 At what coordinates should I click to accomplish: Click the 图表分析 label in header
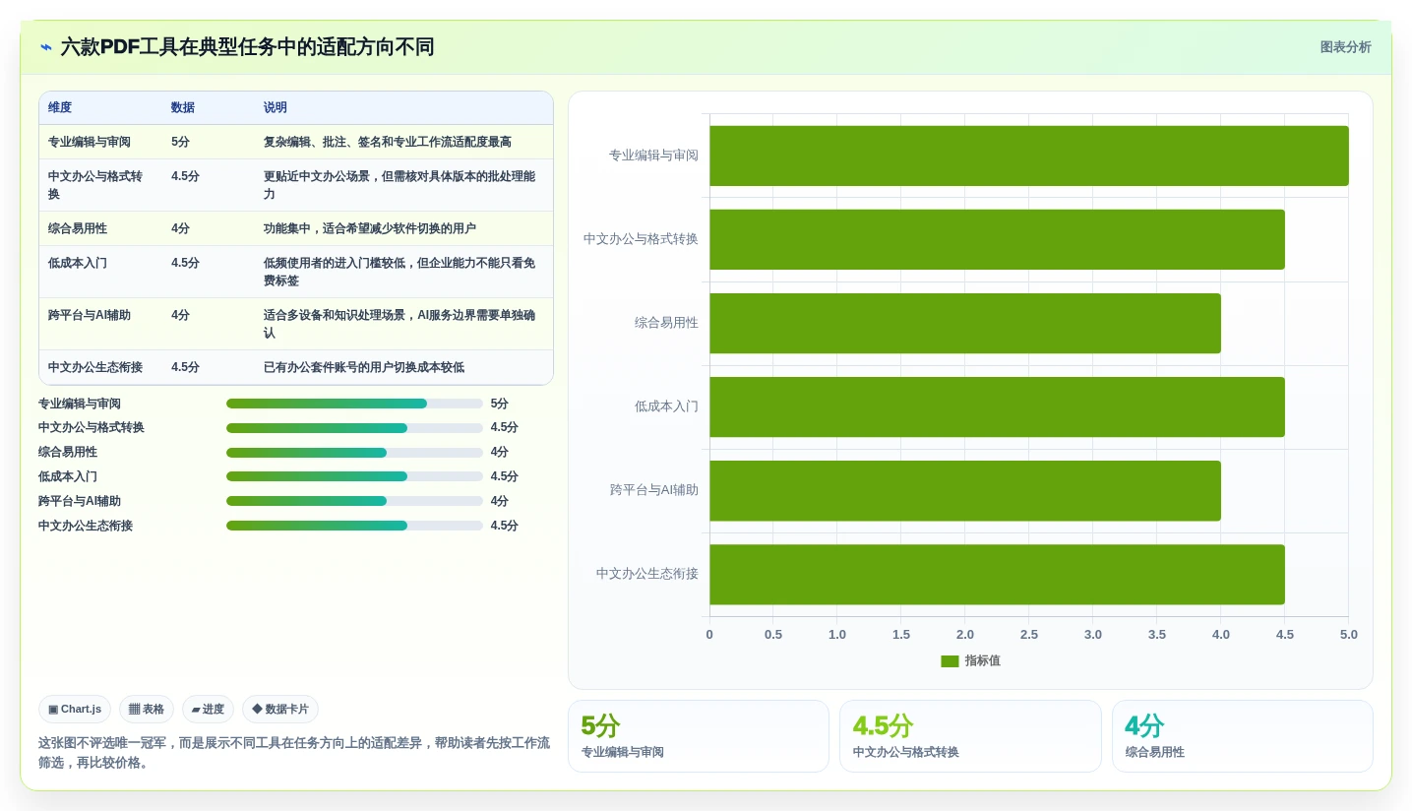tap(1345, 47)
